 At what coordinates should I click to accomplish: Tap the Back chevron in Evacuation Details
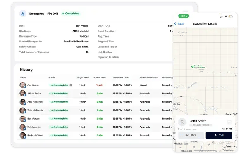pyautogui.click(x=175, y=23)
